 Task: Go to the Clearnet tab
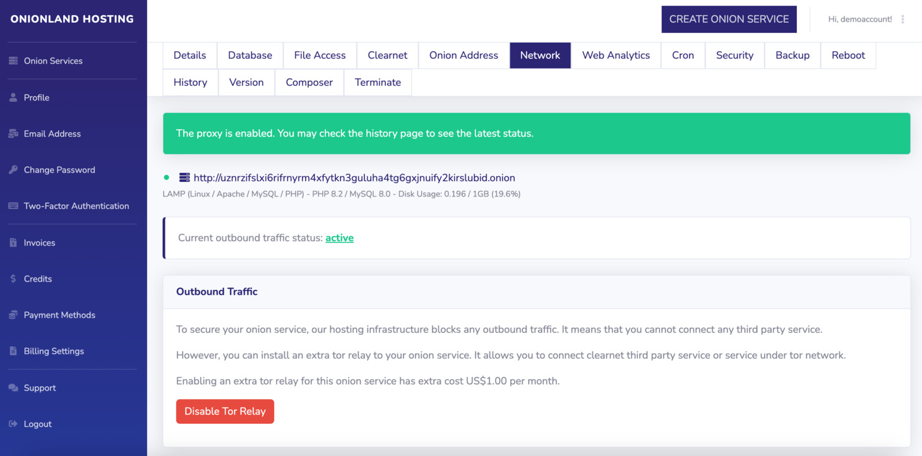388,55
